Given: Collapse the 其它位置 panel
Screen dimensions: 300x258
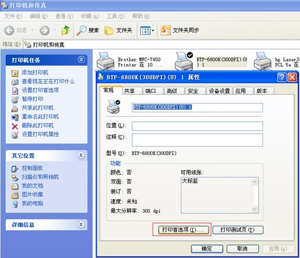Looking at the screenshot, I should [x=81, y=155].
